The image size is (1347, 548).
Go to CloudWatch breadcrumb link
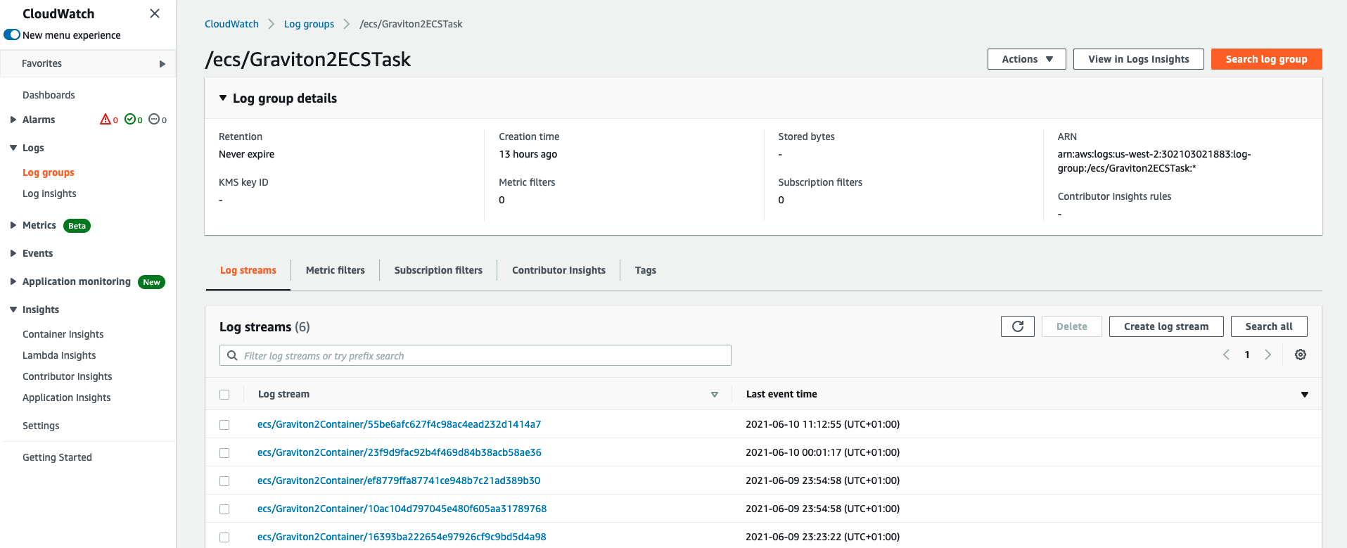pos(231,24)
